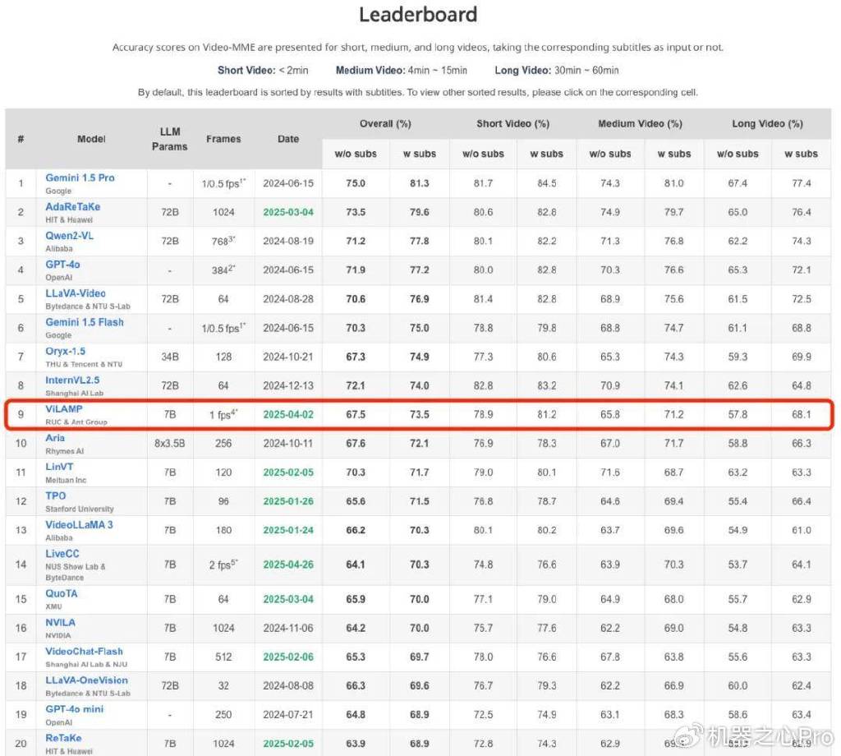841x756 pixels.
Task: Open the QuoTA model link
Action: click(x=62, y=593)
